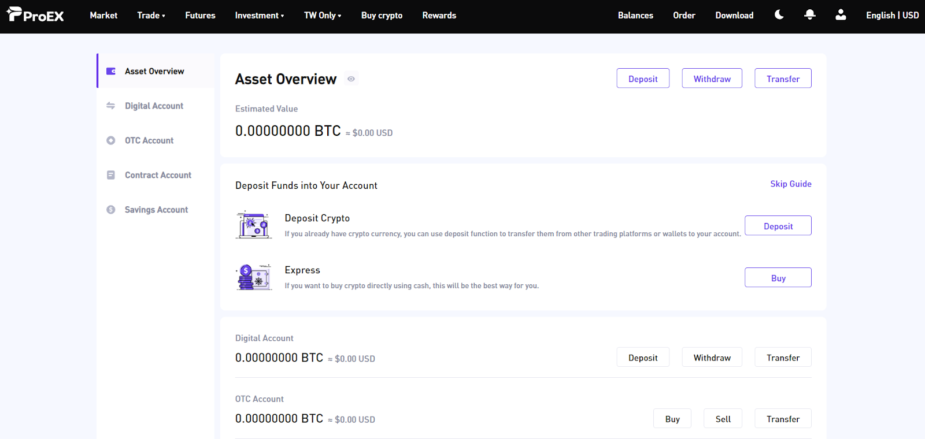Viewport: 925px width, 439px height.
Task: Click the Asset Overview page heading
Action: tap(286, 79)
